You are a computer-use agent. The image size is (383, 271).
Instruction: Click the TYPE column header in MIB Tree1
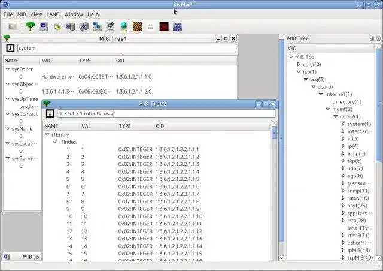pos(95,61)
